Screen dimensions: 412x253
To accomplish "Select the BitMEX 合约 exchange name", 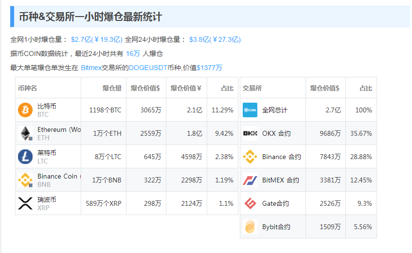I will 281,180.
